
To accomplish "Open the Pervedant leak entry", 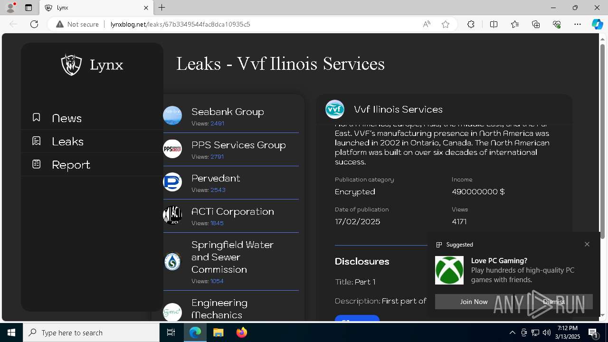I will coord(231,182).
